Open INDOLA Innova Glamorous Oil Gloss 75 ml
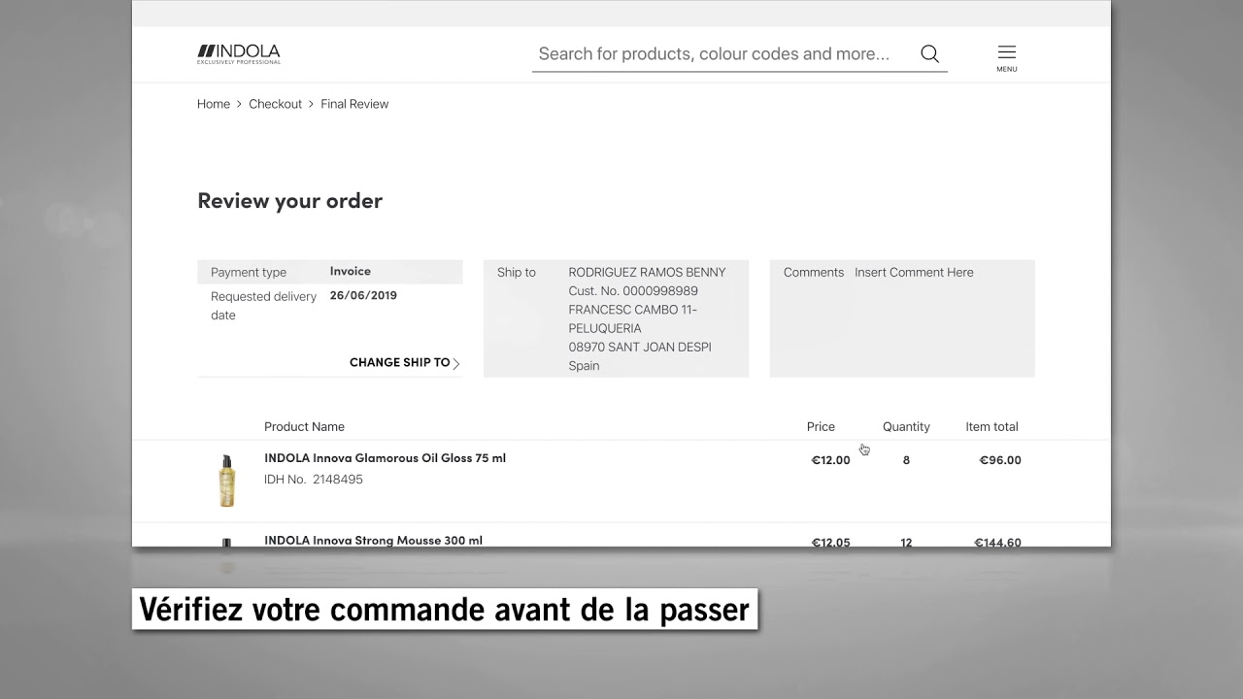This screenshot has width=1243, height=699. (385, 458)
